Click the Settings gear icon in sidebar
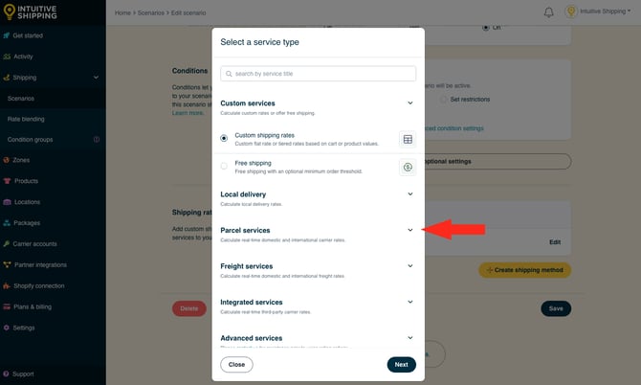Image resolution: width=641 pixels, height=385 pixels. pos(6,328)
